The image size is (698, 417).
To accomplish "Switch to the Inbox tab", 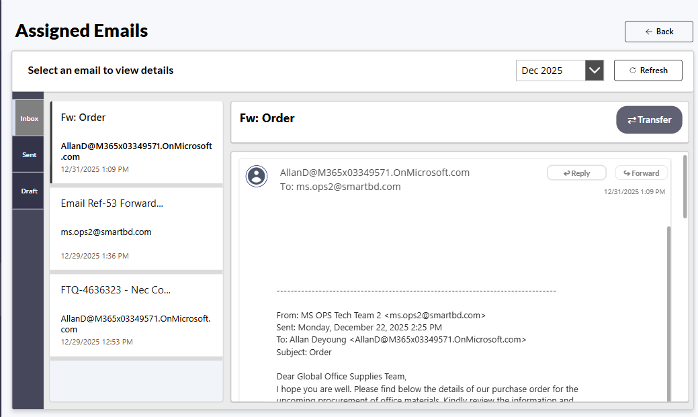I will 28,118.
